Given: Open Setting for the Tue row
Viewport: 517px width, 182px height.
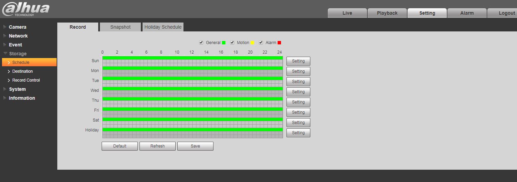Looking at the screenshot, I should 298,82.
